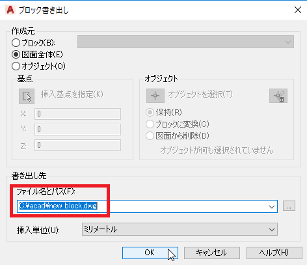Open the file name and path dropdown arrow

point(272,206)
